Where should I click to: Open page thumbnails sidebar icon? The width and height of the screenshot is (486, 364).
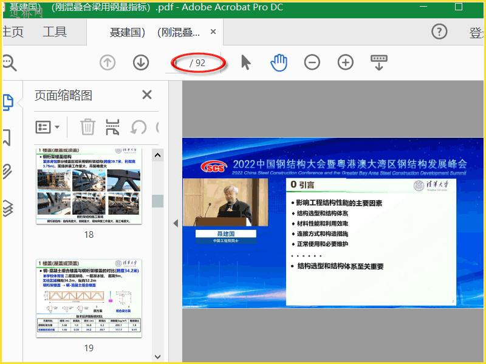point(8,103)
